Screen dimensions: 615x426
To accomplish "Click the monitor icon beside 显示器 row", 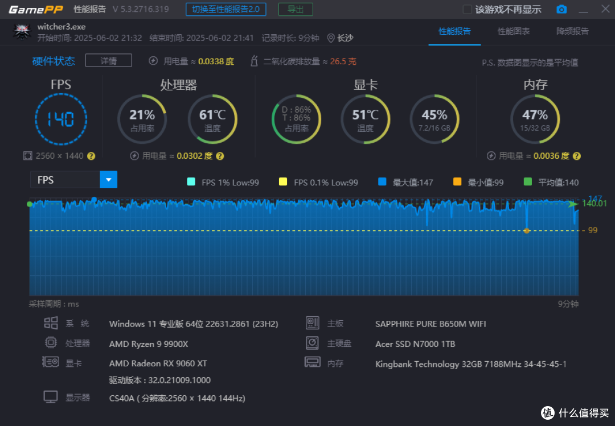I will point(51,397).
